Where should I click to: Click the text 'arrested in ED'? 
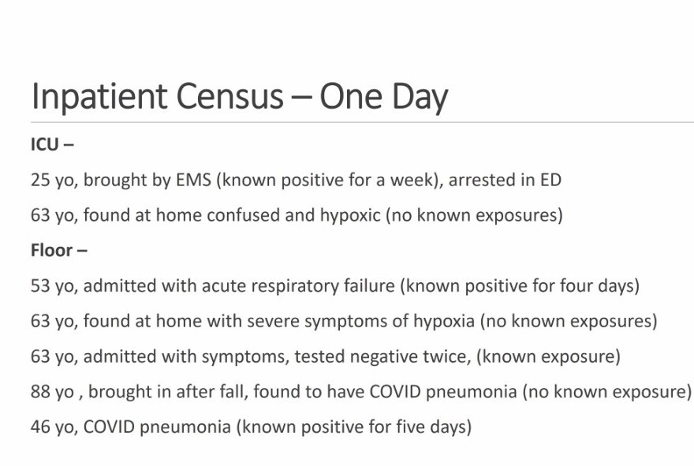(505, 180)
